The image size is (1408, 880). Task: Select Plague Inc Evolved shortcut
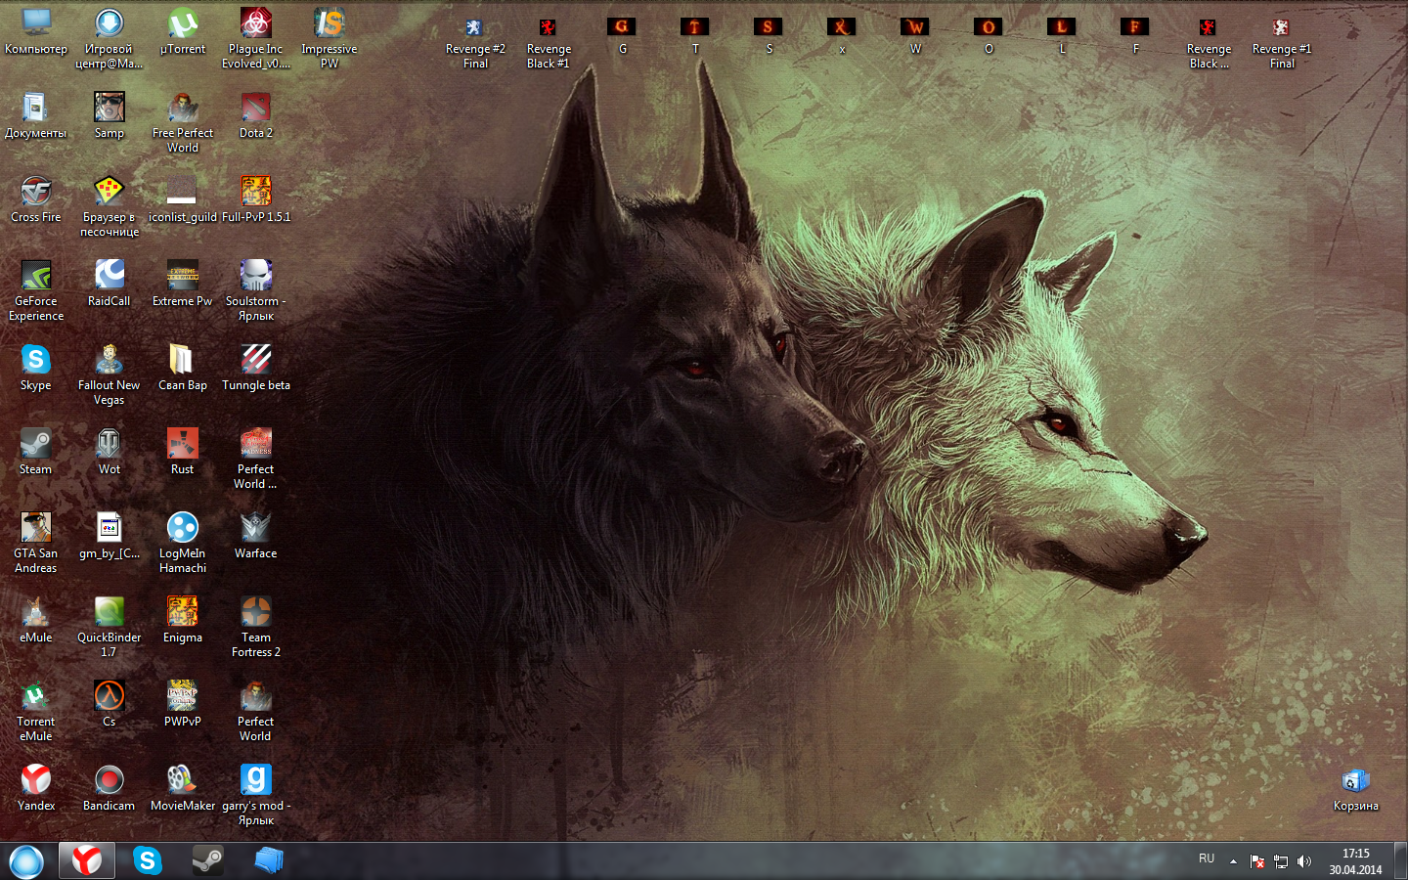(256, 37)
